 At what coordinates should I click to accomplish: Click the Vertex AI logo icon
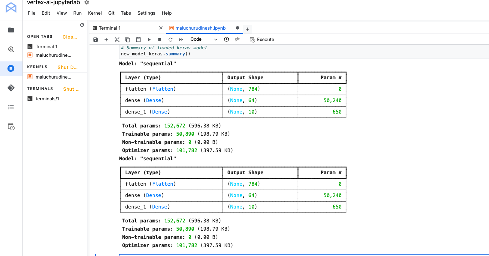(11, 7)
